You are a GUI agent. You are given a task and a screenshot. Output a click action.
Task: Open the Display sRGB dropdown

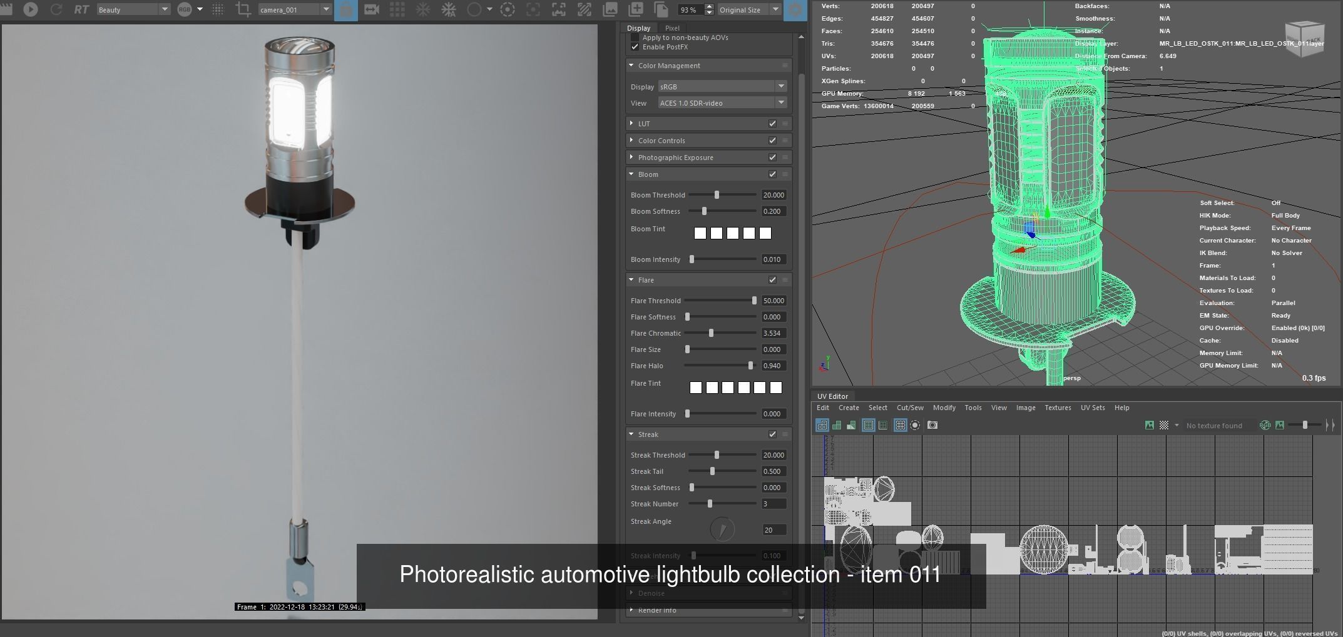tap(722, 86)
